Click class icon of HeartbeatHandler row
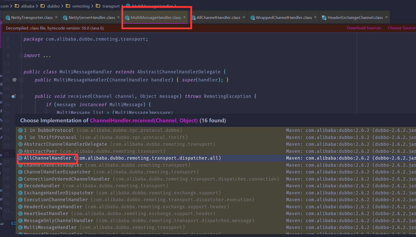The image size is (416, 237). (x=20, y=214)
